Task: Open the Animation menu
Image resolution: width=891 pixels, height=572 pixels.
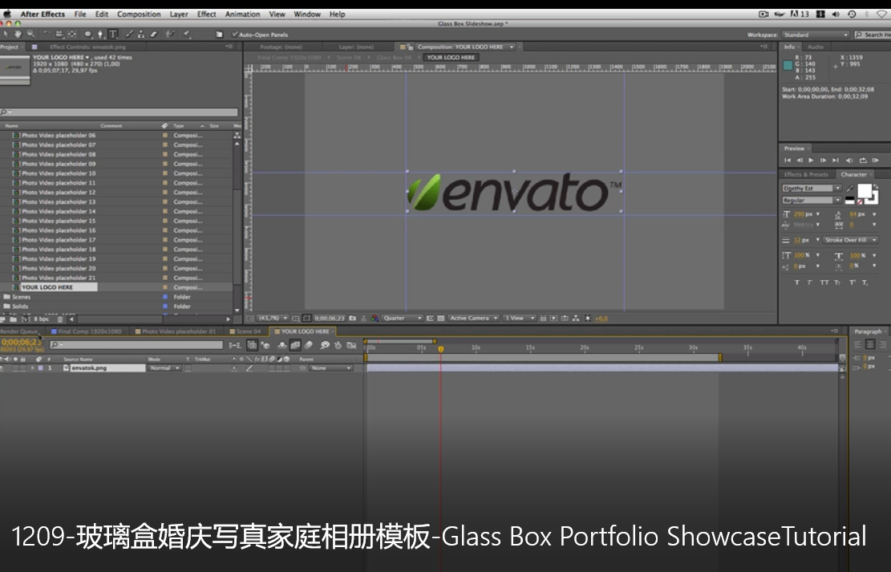Action: tap(243, 14)
